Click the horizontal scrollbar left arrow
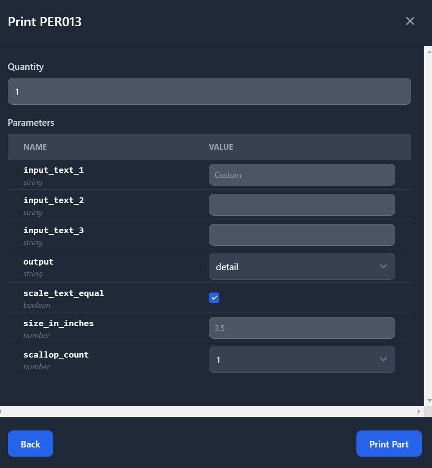Screen dimensions: 432x468 click(x=1, y=412)
